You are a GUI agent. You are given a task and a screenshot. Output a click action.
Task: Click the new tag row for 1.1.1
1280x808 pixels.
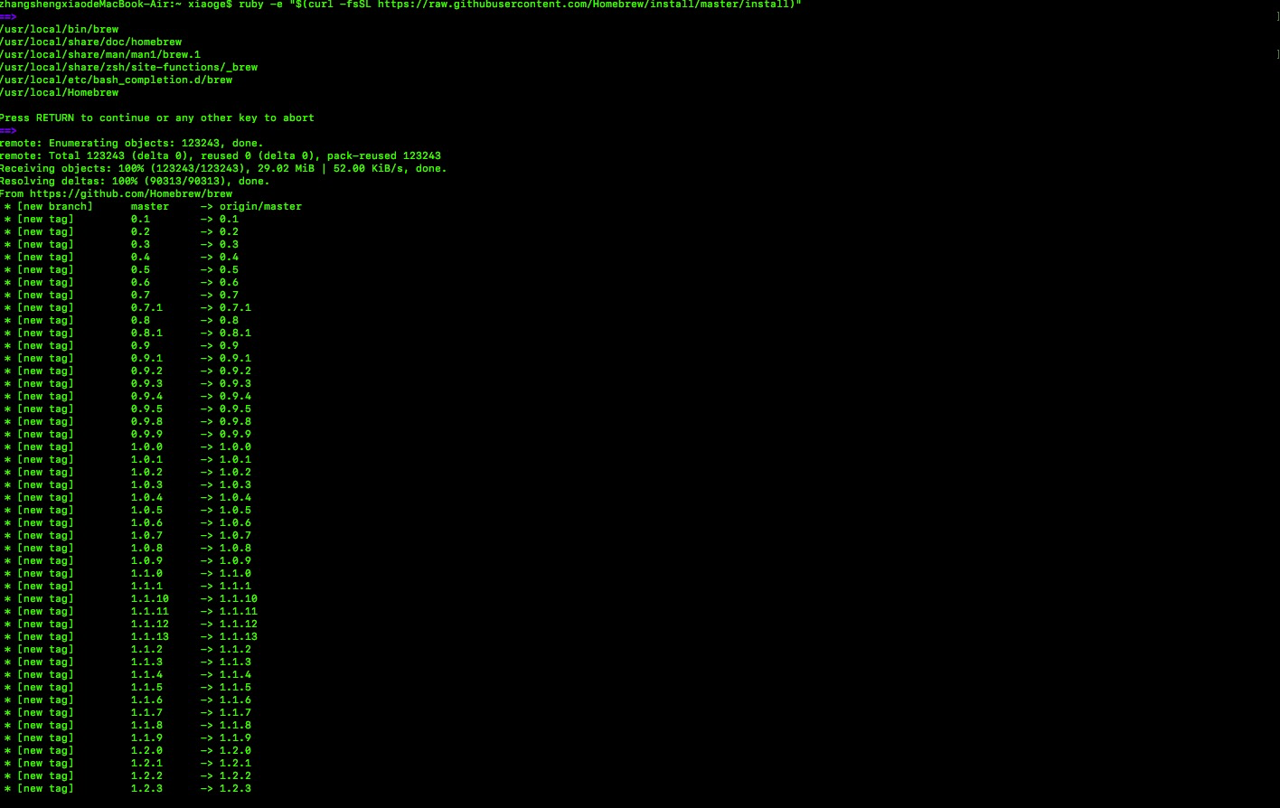[x=127, y=586]
